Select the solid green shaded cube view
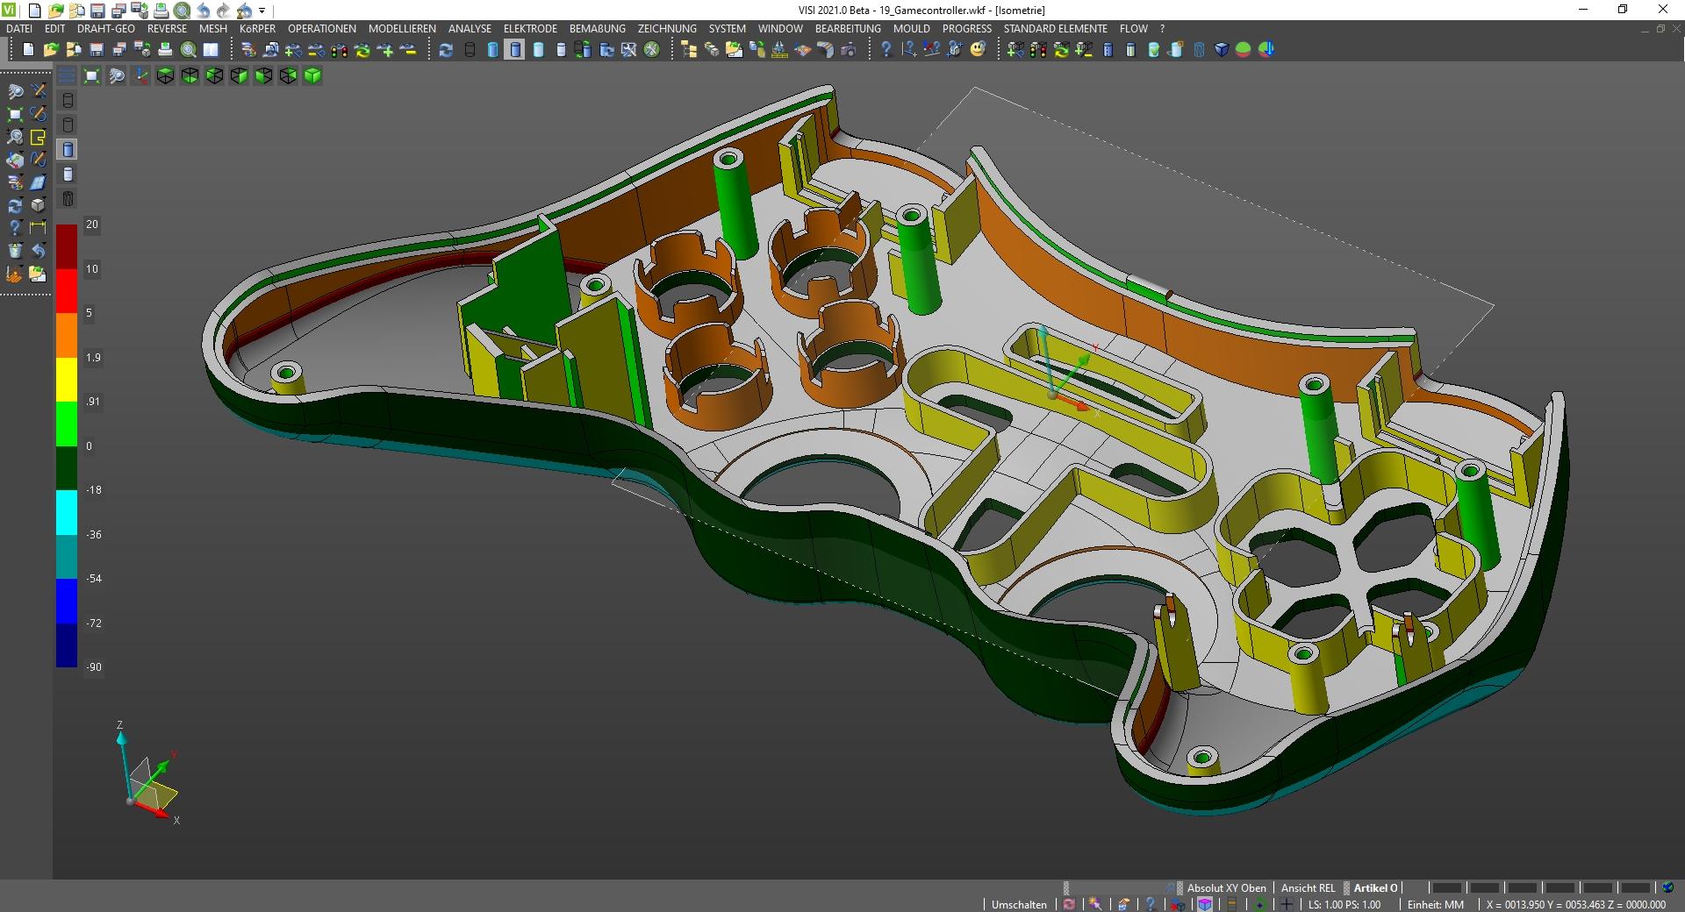This screenshot has height=912, width=1685. tap(312, 76)
